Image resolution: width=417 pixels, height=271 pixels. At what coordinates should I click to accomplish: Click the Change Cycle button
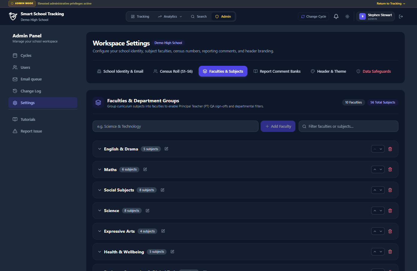tap(313, 16)
